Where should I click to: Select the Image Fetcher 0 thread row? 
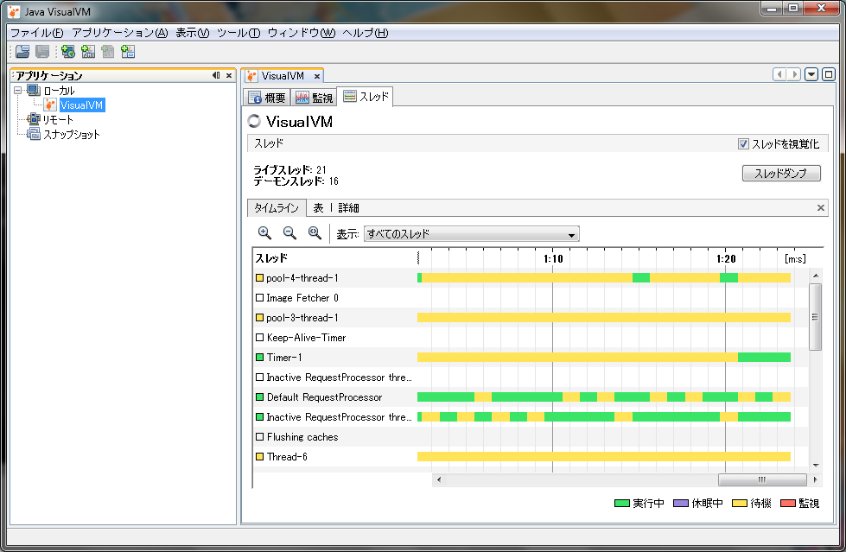[531, 298]
